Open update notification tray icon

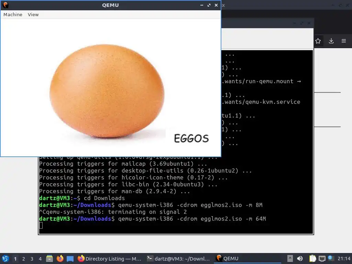331,258
